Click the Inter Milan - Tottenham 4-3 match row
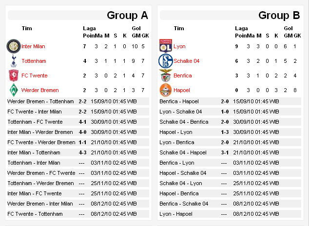The width and height of the screenshot is (309, 226). pyautogui.click(x=78, y=152)
